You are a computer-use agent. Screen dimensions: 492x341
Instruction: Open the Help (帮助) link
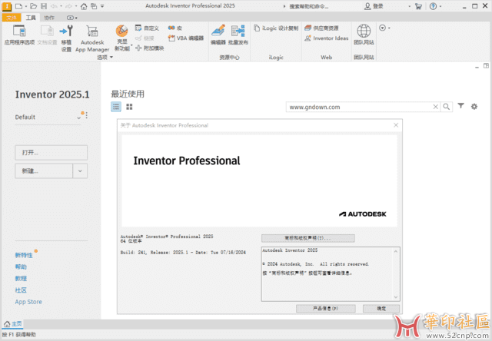coord(21,267)
